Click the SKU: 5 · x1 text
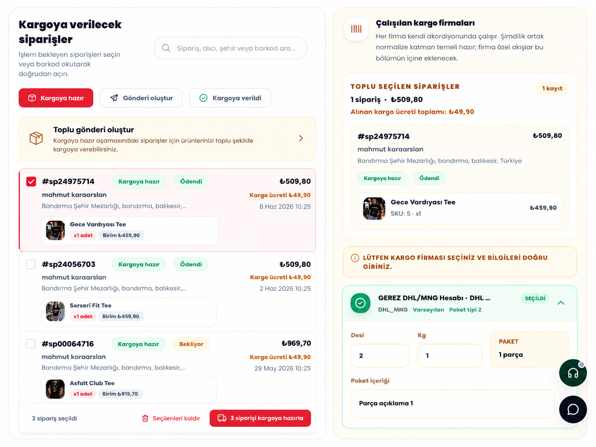596x447 pixels. [406, 214]
